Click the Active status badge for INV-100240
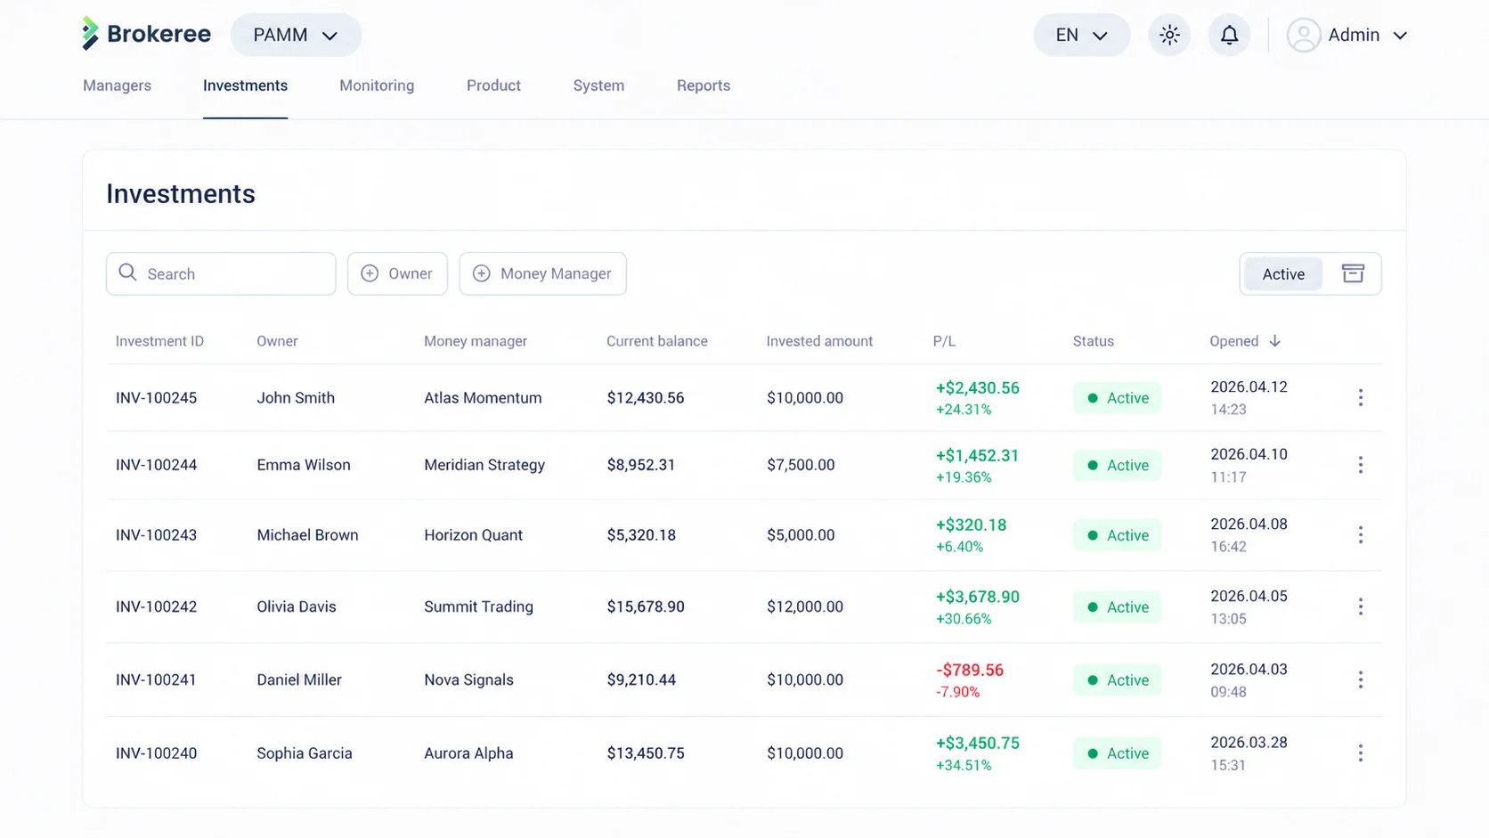 coord(1118,753)
